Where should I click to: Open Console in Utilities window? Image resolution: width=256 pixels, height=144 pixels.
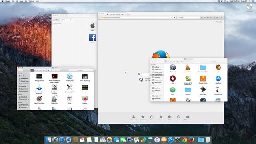tap(85, 88)
